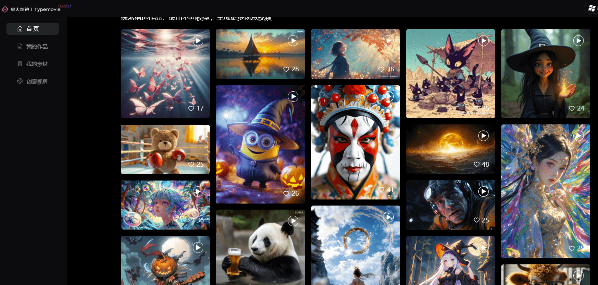The image size is (598, 285).
Task: Like the Minion wizard video with 26 likes
Action: click(x=286, y=193)
